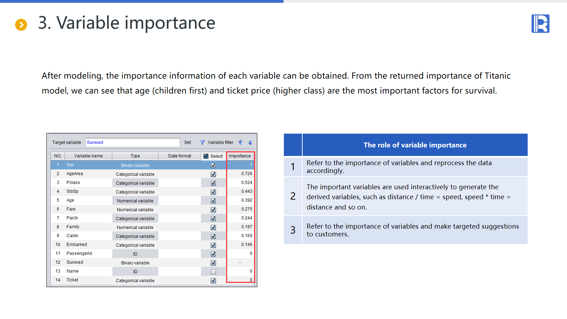Screen dimensions: 567x319
Task: Uncheck the Ticket variable checkbox
Action: (213, 281)
